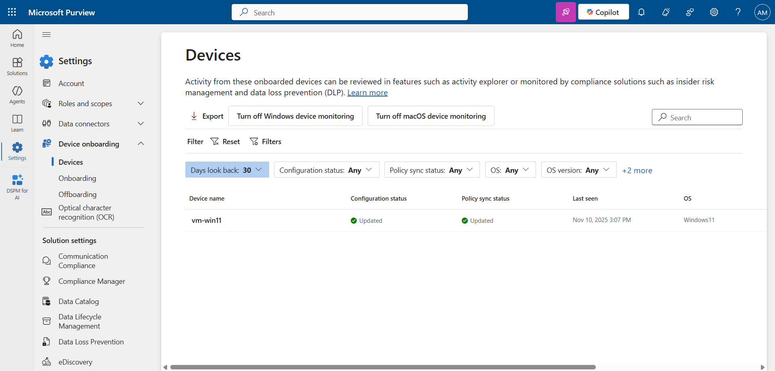
Task: Open Solutions from the left rail
Action: coord(17,67)
